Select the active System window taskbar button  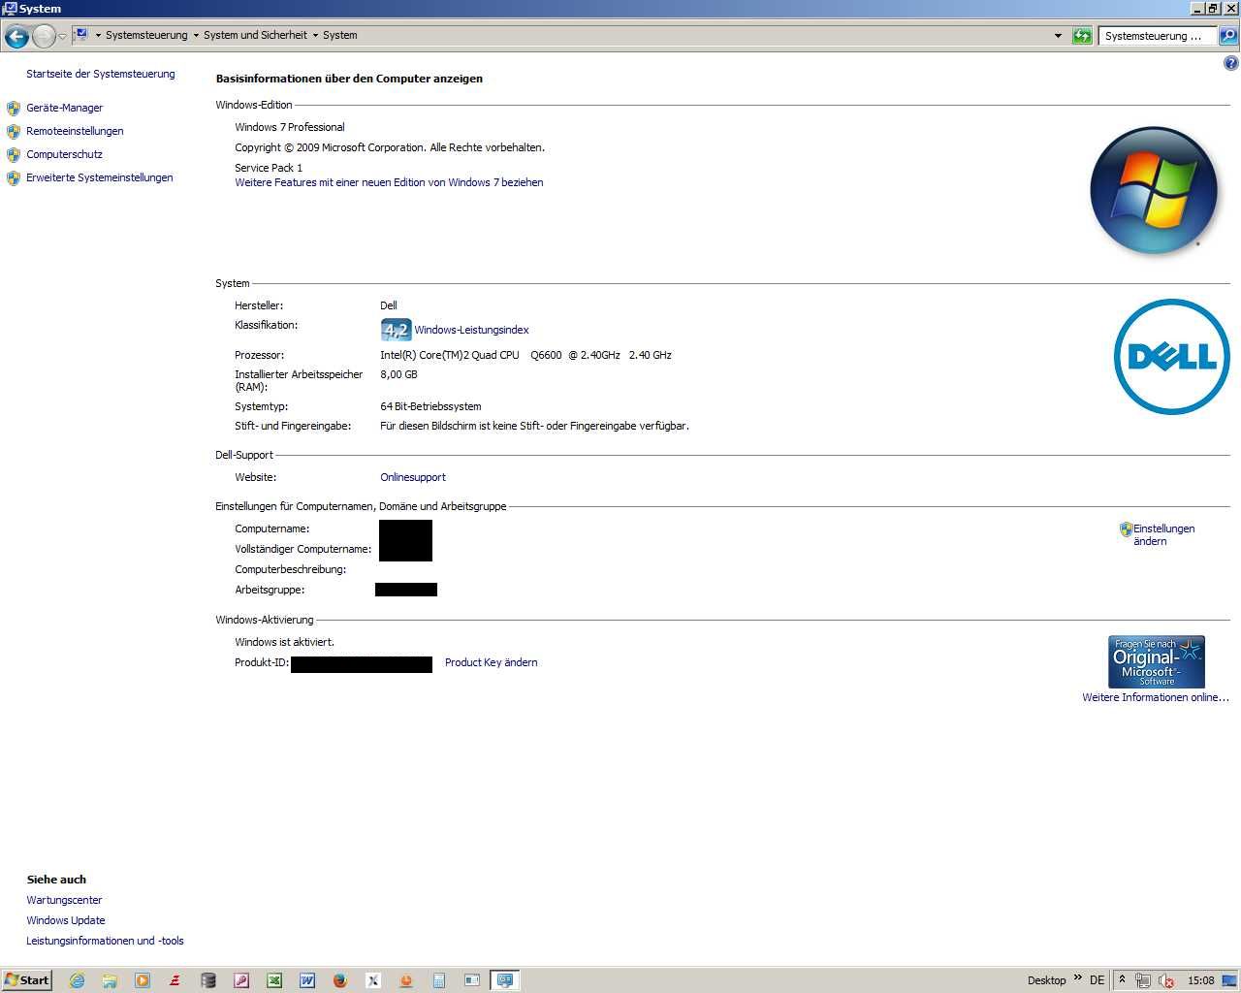pos(505,980)
